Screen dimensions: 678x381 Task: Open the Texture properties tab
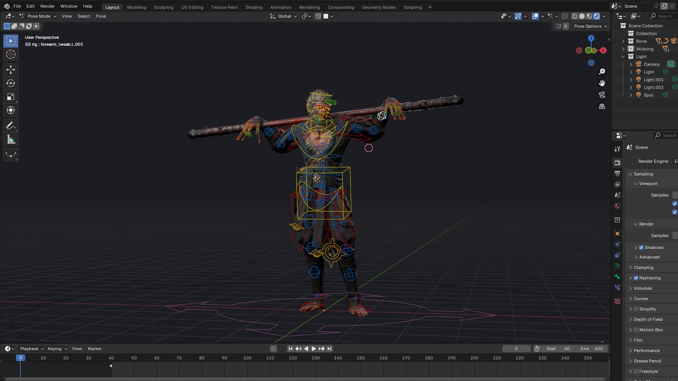617,301
